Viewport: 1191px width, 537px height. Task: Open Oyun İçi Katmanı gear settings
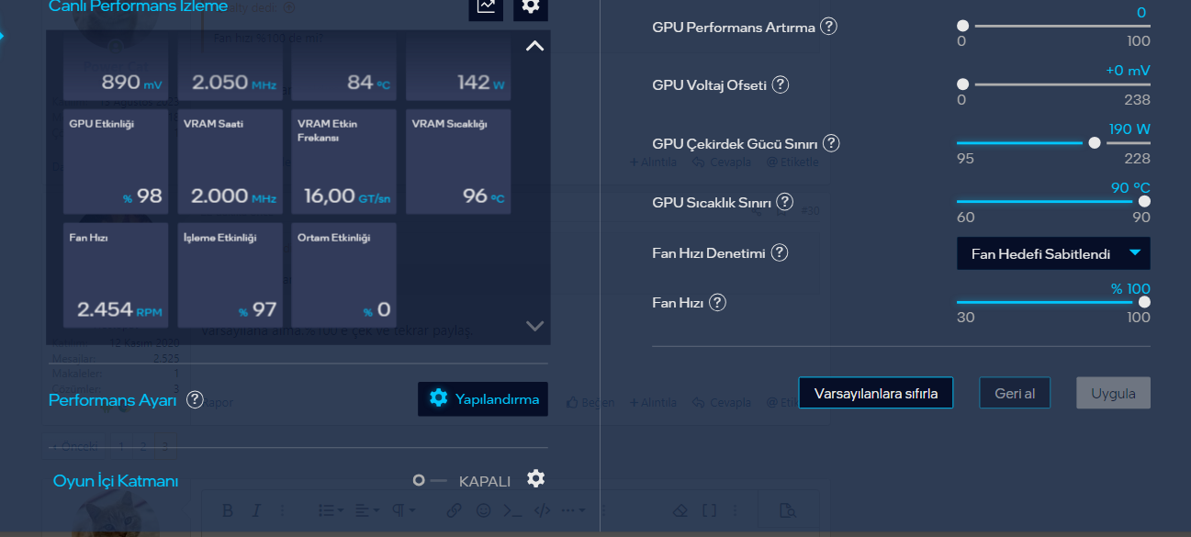coord(535,479)
